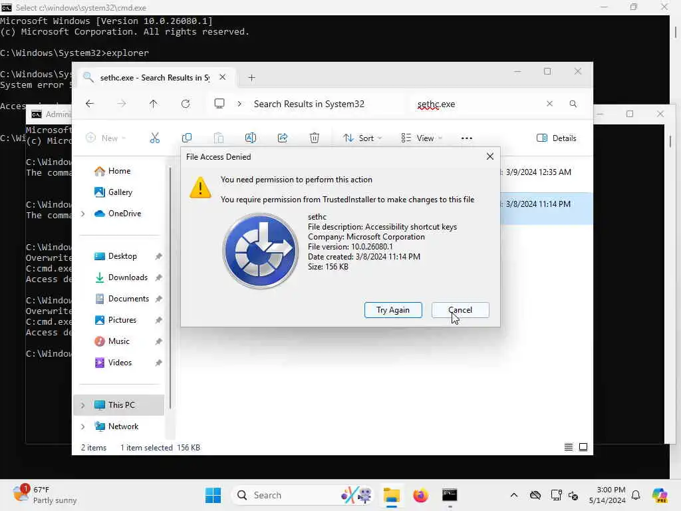Click the sethc.exe search box
The image size is (681, 511).
point(477,104)
